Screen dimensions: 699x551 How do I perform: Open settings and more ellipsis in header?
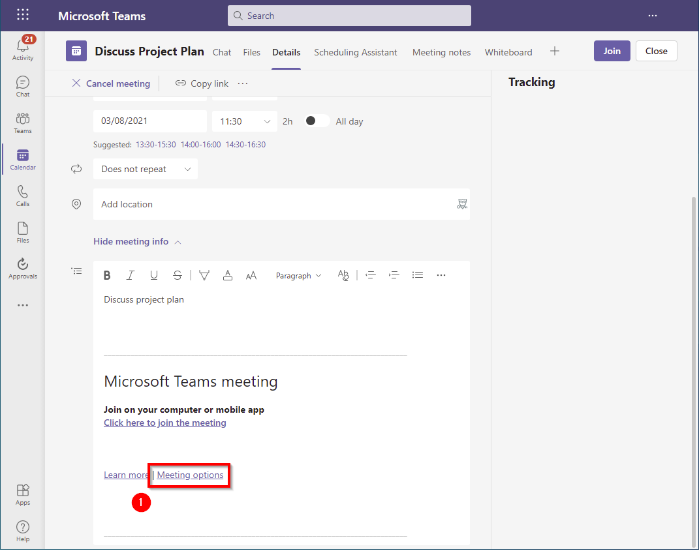(653, 16)
